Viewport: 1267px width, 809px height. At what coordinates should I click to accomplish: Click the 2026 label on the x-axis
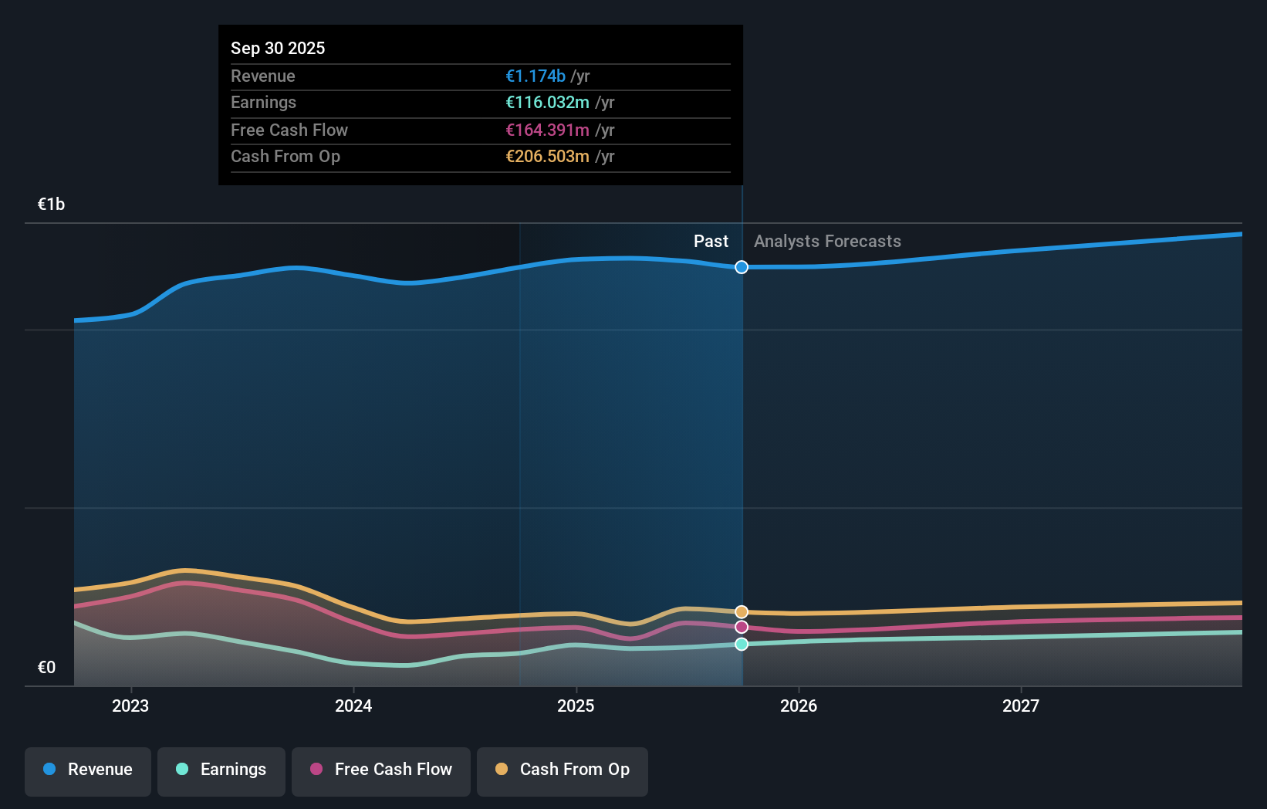[x=799, y=705]
